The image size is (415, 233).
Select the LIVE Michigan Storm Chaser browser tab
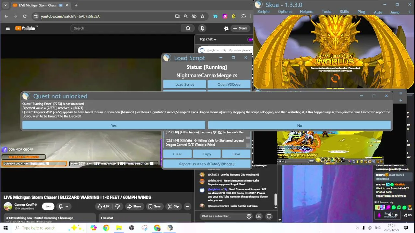click(37, 5)
